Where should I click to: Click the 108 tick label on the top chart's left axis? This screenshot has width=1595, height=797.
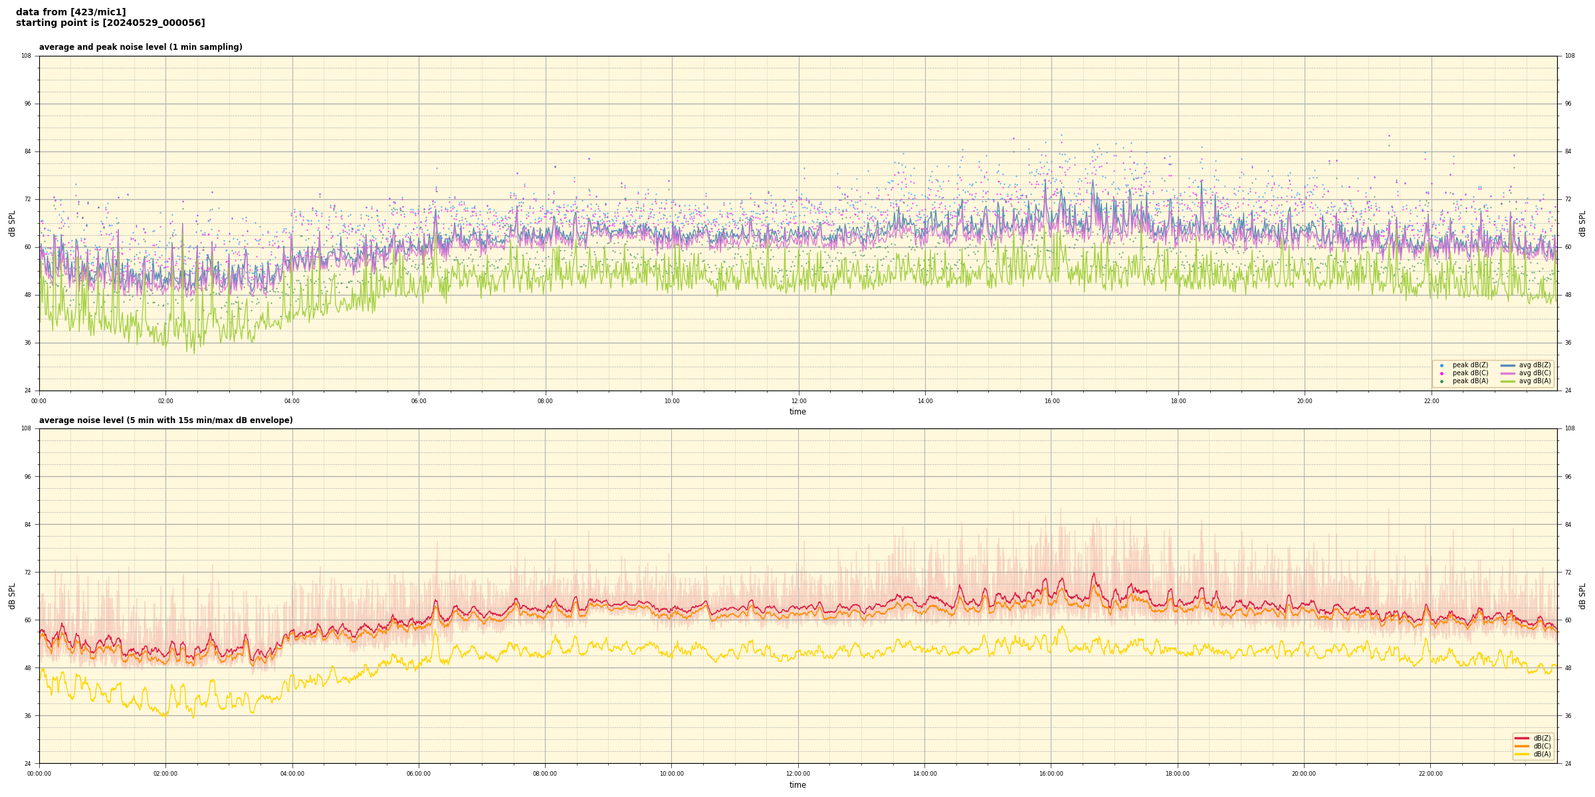pyautogui.click(x=27, y=56)
